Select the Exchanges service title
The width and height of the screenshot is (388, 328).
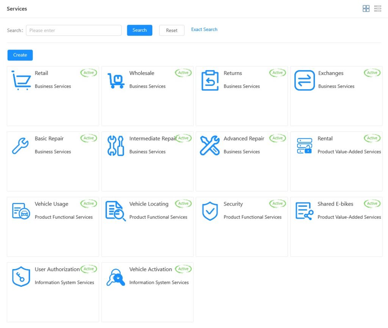pyautogui.click(x=331, y=73)
